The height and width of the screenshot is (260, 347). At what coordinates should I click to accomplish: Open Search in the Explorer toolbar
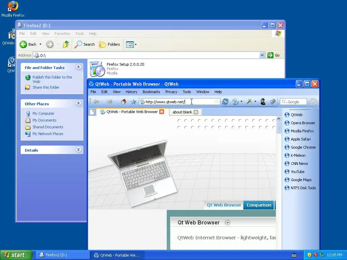pos(84,44)
